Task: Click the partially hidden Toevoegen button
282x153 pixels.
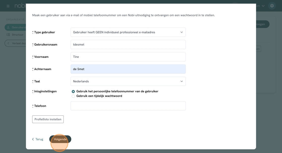Action: tap(262, 24)
